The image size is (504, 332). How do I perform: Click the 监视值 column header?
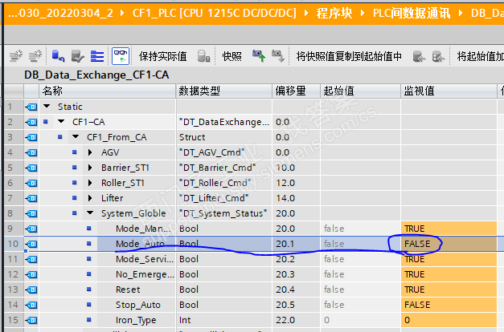click(449, 91)
